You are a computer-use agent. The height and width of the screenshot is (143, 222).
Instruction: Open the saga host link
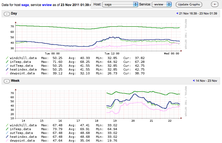(x=25, y=5)
